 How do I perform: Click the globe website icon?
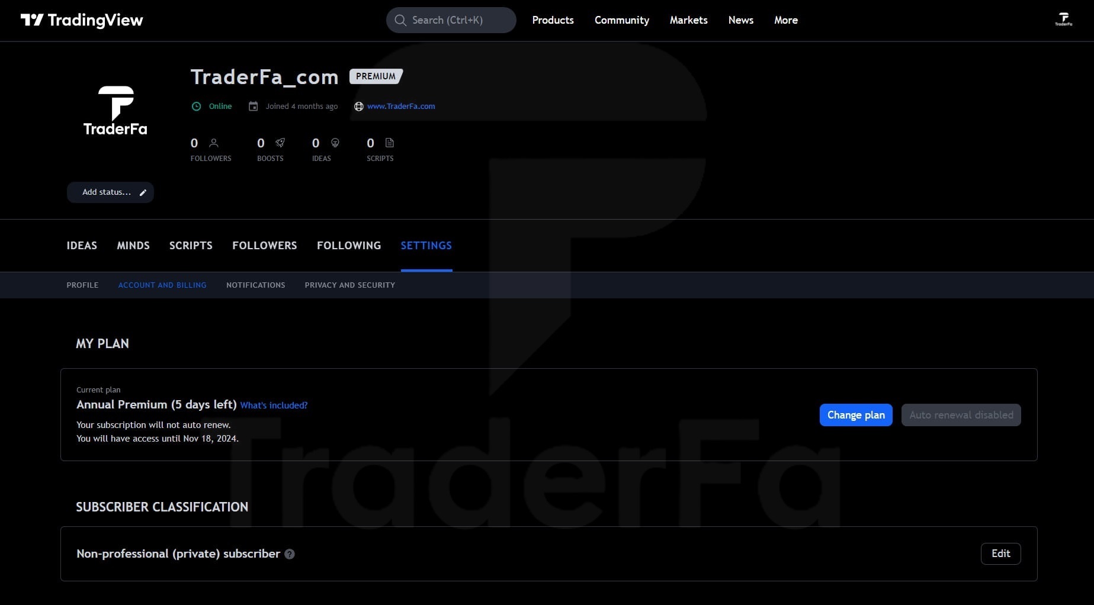[x=358, y=107]
